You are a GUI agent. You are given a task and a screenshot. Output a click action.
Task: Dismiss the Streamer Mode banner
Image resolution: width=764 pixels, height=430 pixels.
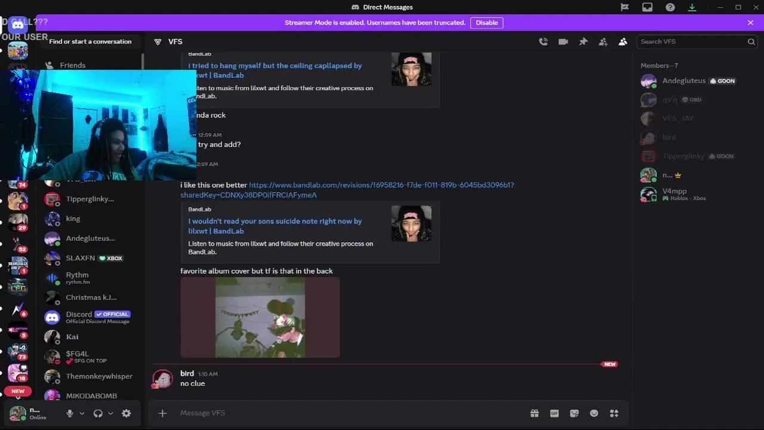[x=750, y=23]
